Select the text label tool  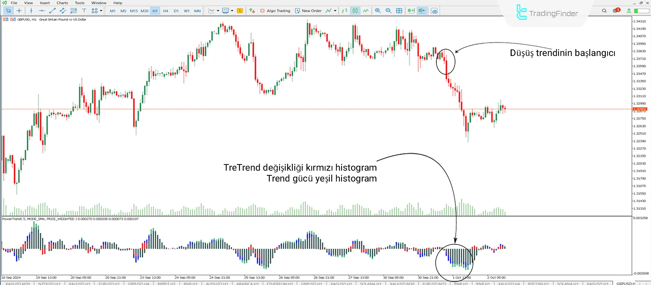point(84,11)
